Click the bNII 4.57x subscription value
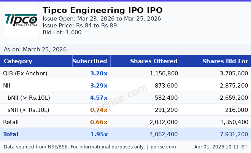 [x=99, y=98]
